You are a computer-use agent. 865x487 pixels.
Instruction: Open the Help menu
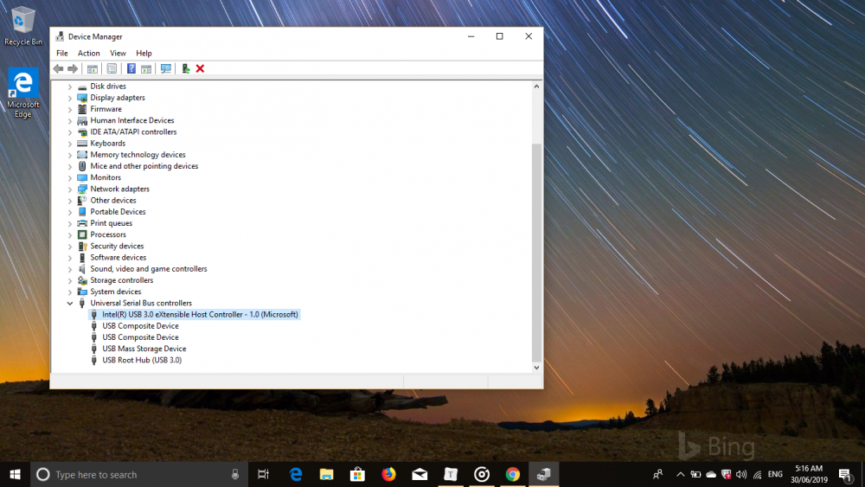coord(144,53)
